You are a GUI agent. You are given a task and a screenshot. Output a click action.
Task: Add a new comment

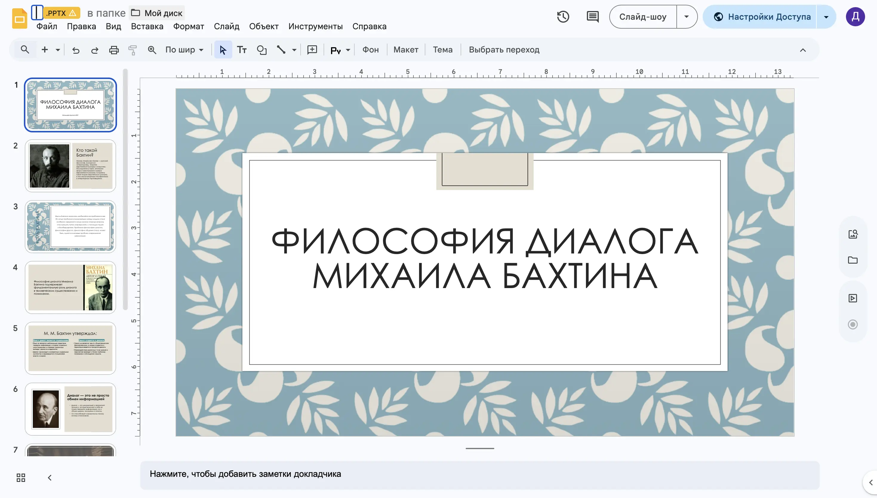pyautogui.click(x=312, y=50)
